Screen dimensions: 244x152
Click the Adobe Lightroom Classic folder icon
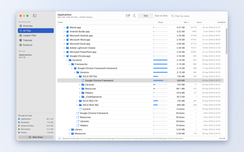[x=68, y=48]
